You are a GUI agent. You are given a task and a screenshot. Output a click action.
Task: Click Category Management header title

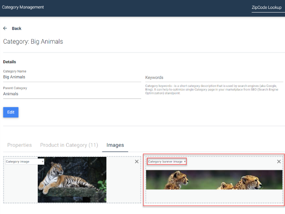pyautogui.click(x=23, y=7)
